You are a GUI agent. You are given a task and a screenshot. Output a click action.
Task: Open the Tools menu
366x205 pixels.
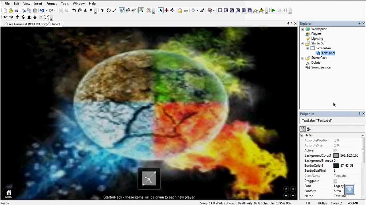coord(65,4)
